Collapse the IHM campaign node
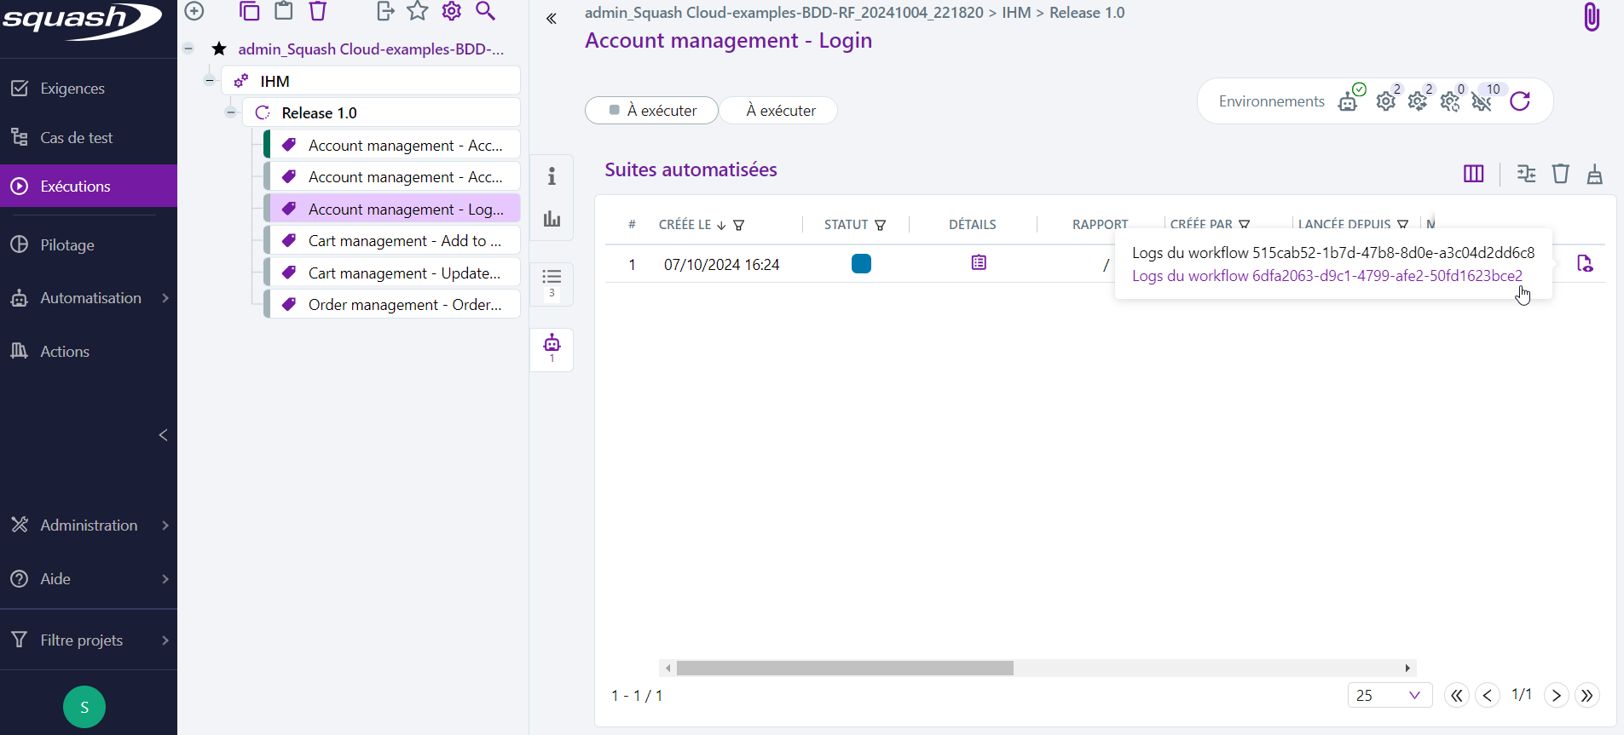 210,81
